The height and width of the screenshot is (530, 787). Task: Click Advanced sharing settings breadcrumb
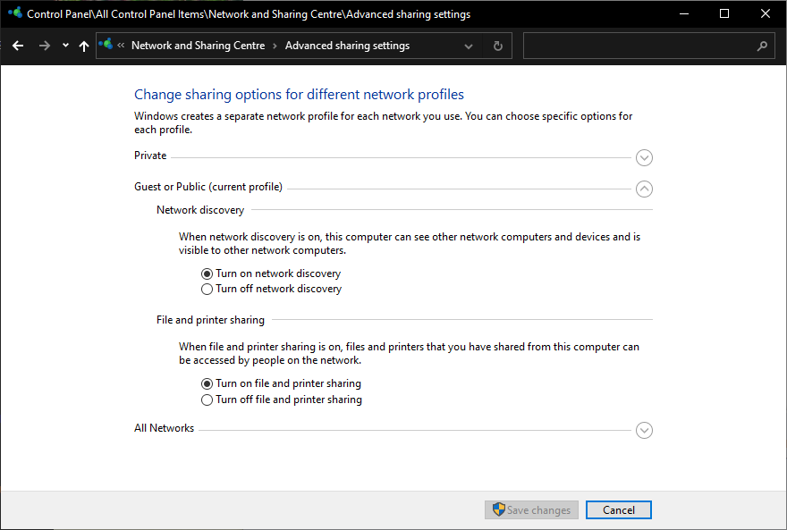[347, 46]
